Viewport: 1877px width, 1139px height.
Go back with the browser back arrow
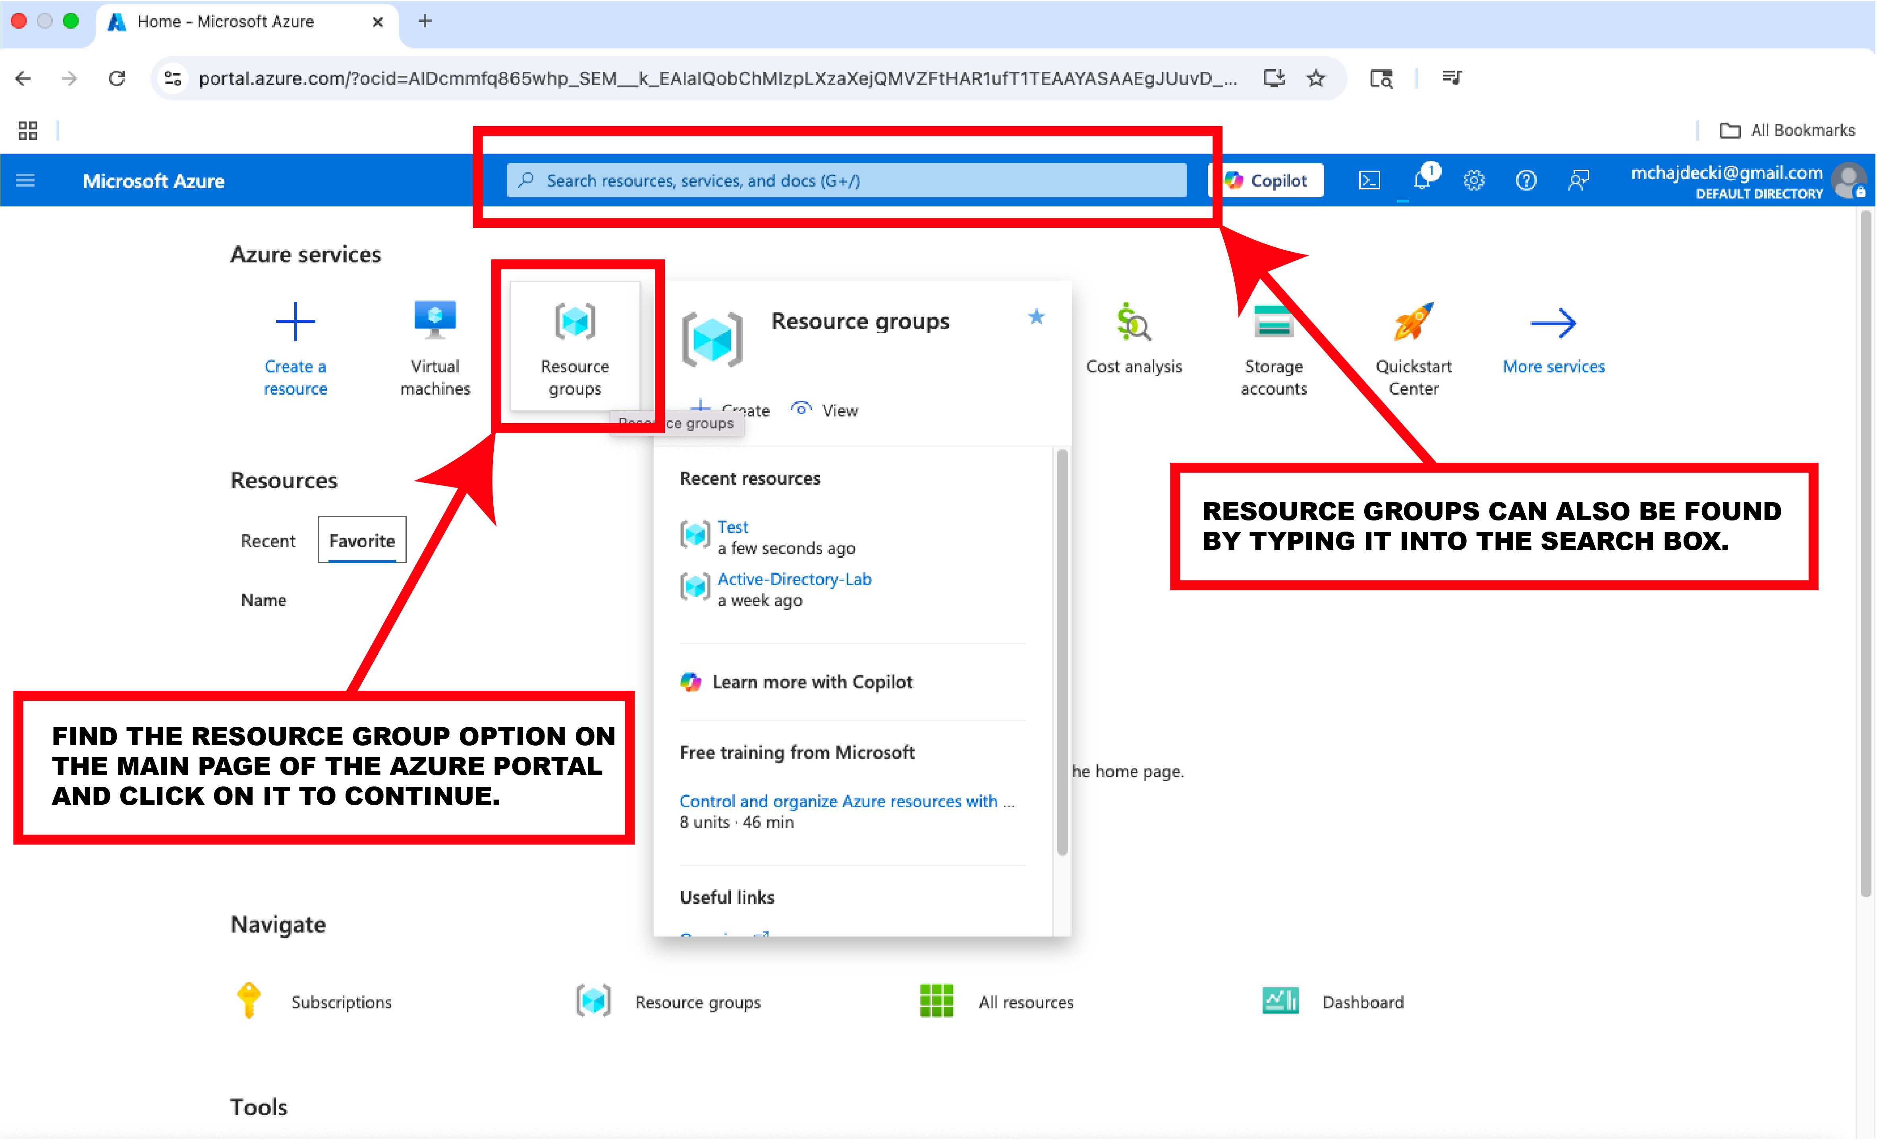click(23, 78)
